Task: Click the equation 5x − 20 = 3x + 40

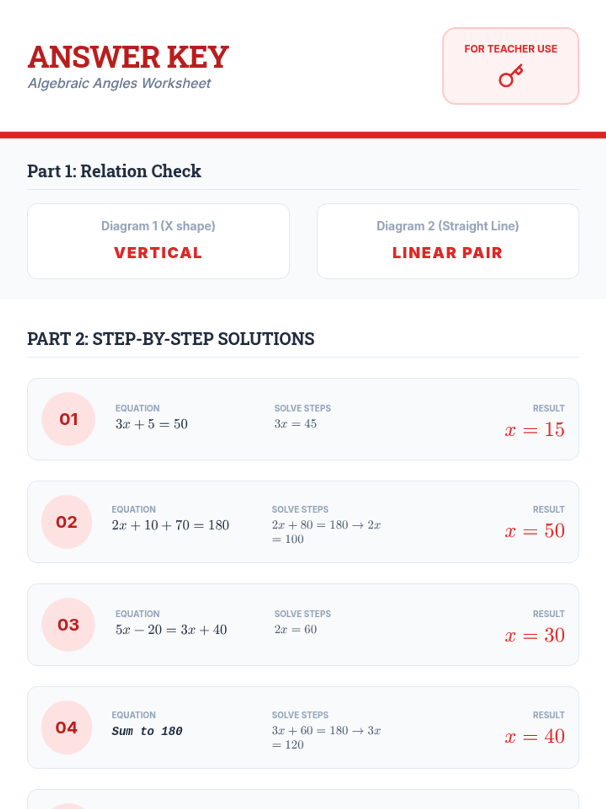Action: [171, 630]
